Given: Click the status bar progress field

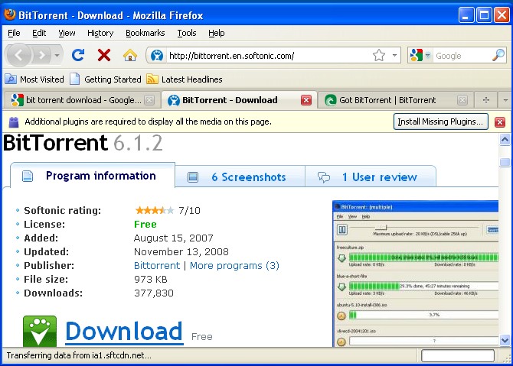Looking at the screenshot, I should pos(457,355).
